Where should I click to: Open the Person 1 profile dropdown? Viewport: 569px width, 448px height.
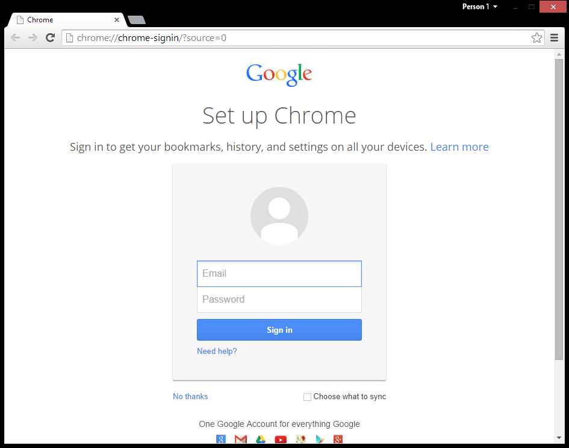(x=479, y=7)
